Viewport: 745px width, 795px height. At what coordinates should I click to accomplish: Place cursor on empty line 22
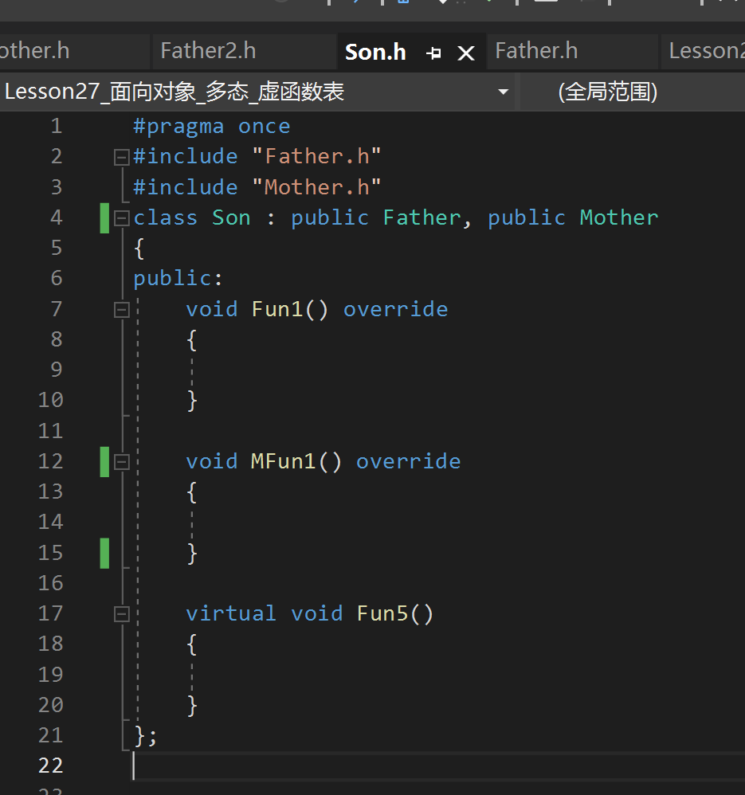436,766
